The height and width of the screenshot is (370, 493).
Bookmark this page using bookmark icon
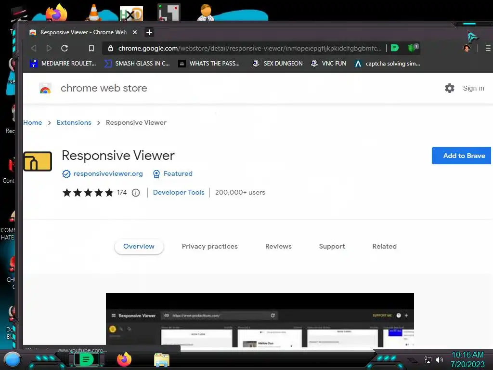coord(91,48)
